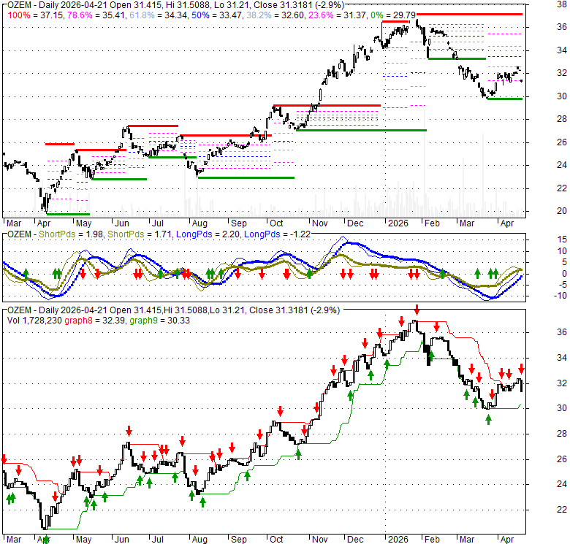
Task: Click the Oct label on bottom panel's time axis
Action: (x=276, y=540)
